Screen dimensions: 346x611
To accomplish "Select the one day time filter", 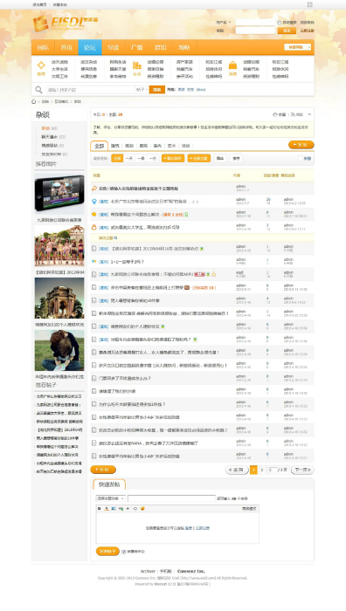I will pyautogui.click(x=128, y=158).
